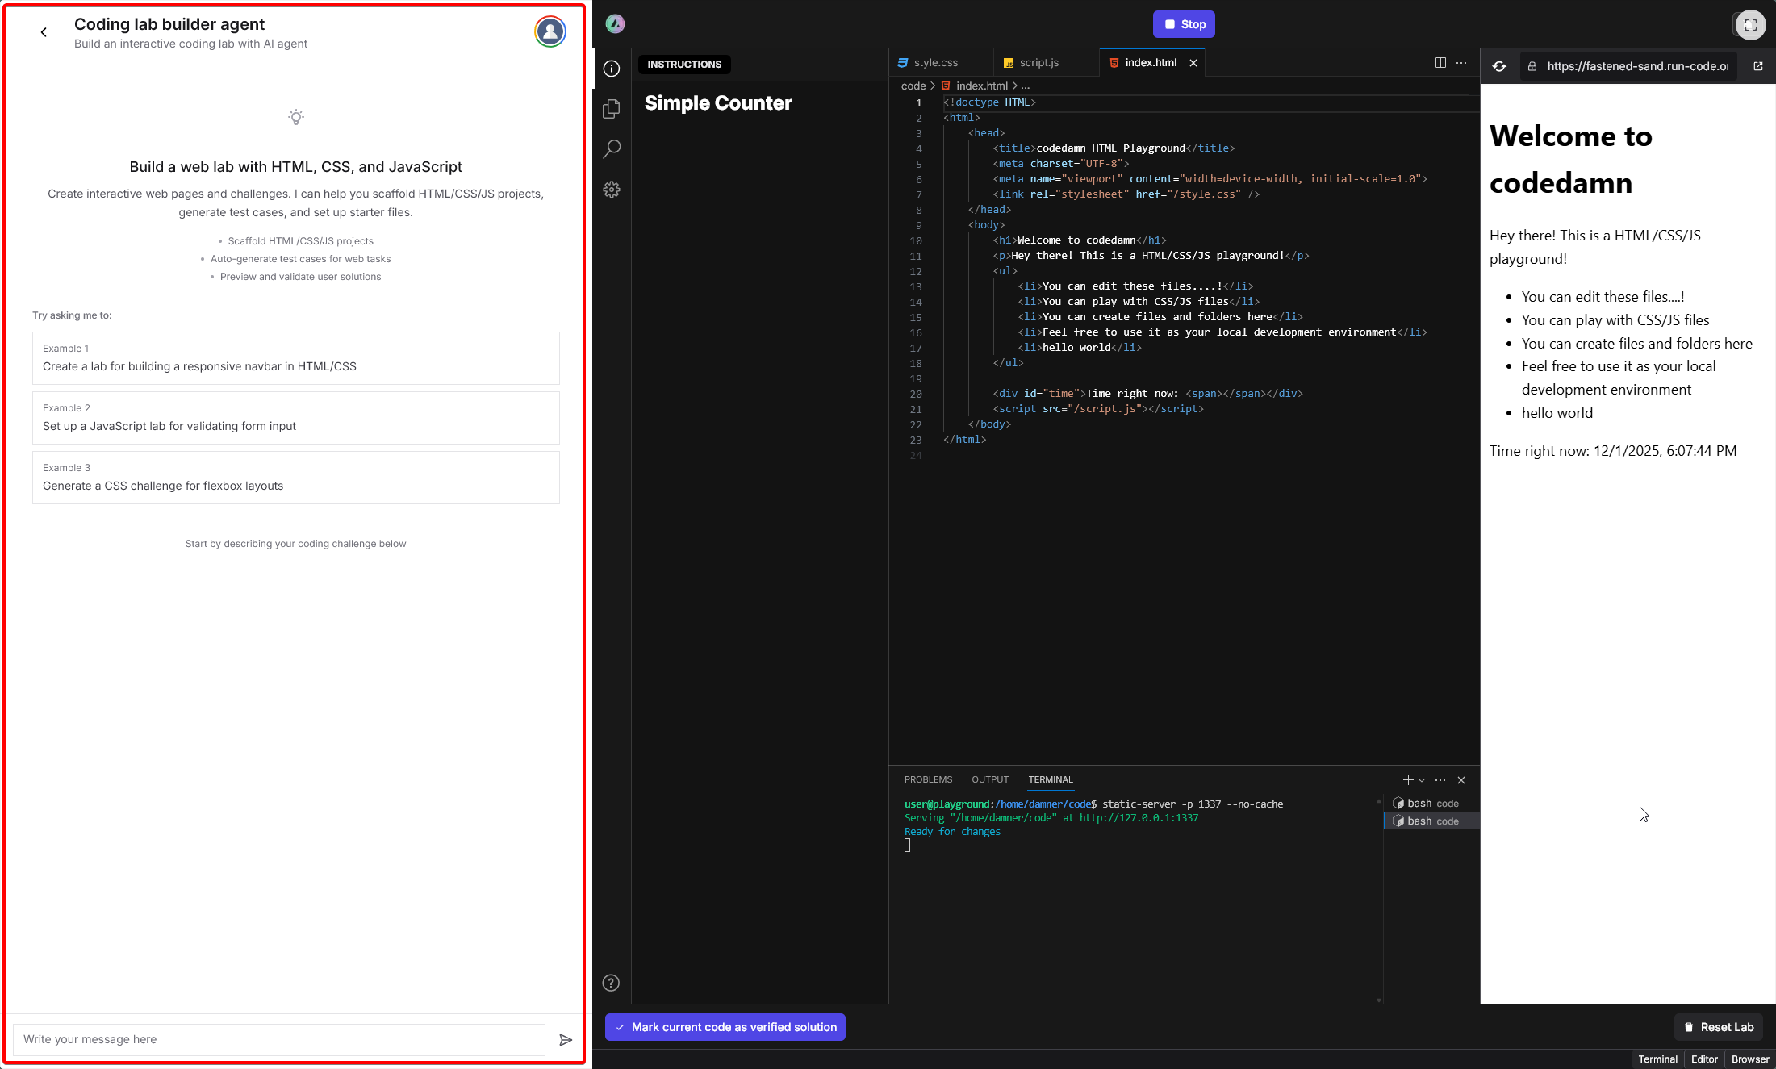The height and width of the screenshot is (1069, 1776).
Task: Open the info icon in sidebar
Action: (x=612, y=69)
